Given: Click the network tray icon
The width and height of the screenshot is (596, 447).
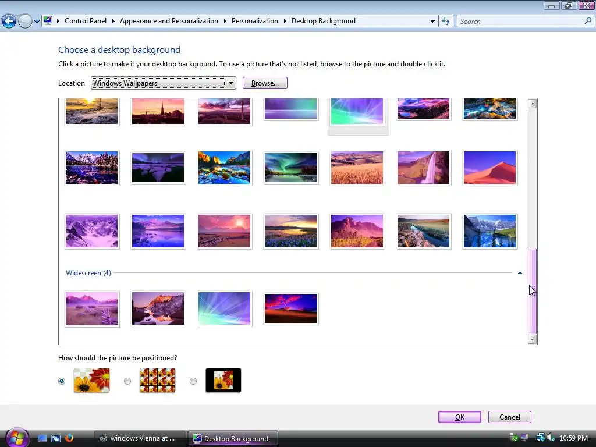Looking at the screenshot, I should pyautogui.click(x=540, y=438).
